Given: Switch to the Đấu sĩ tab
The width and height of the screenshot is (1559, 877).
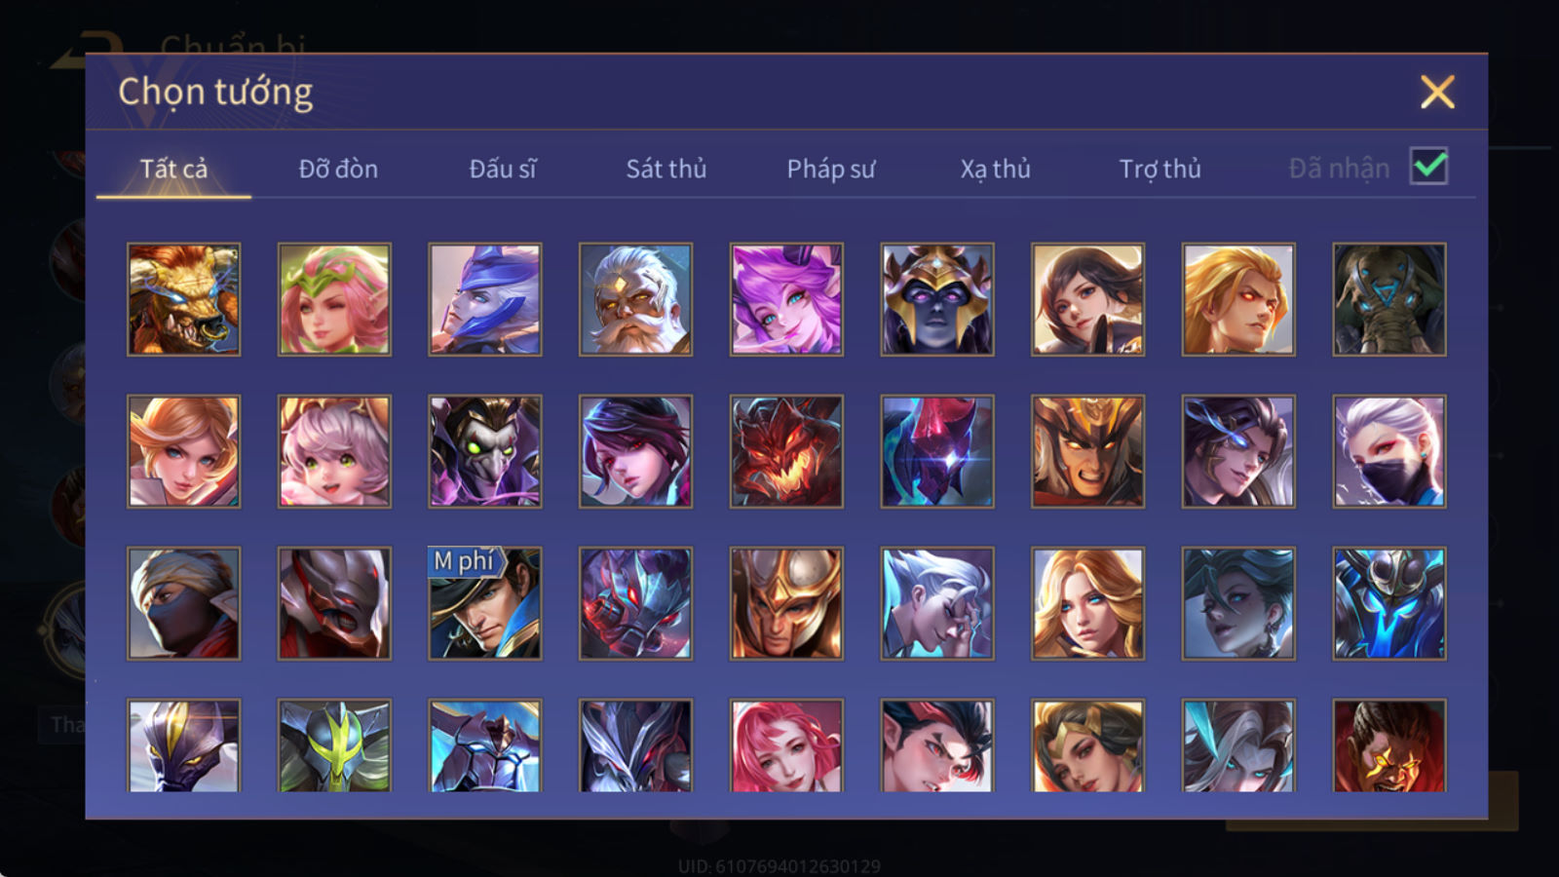Looking at the screenshot, I should coord(502,169).
